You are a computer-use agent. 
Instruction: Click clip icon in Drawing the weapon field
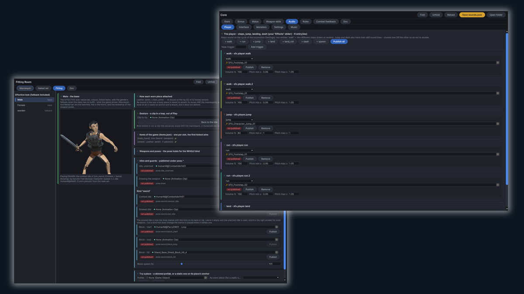163,179
